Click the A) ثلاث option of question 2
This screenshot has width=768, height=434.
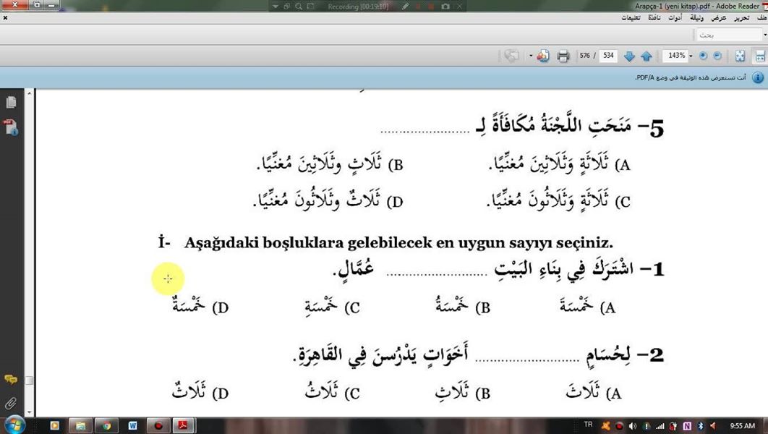coord(594,392)
